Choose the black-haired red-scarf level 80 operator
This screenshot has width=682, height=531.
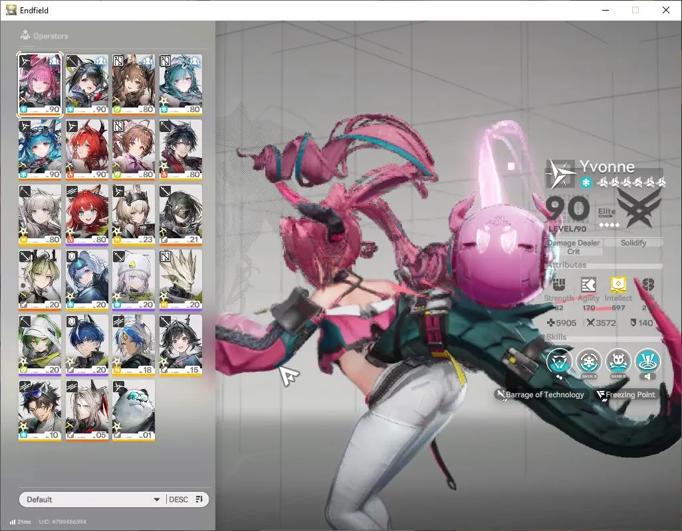(181, 150)
